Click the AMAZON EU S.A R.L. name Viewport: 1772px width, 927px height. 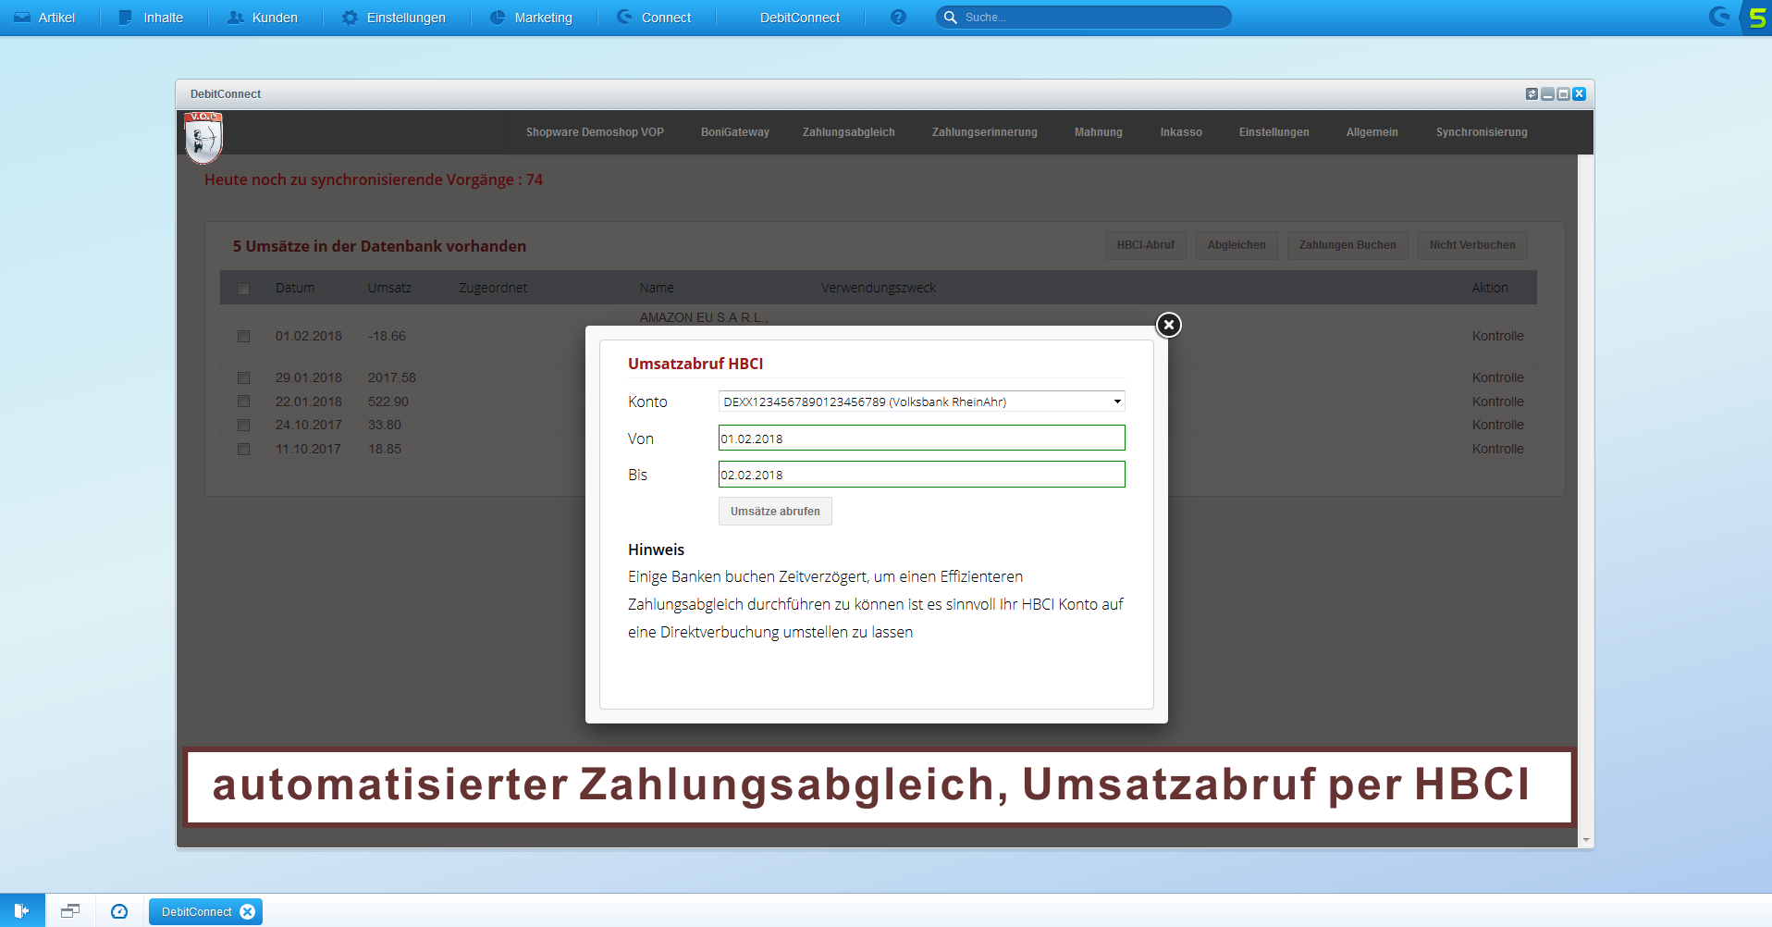coord(704,317)
